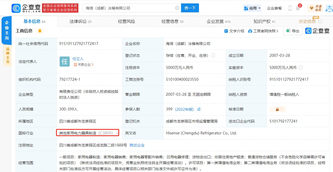Image resolution: width=333 pixels, height=172 pixels.
Task: Click 营业期限 value 无固定期限
Action: [x=188, y=94]
